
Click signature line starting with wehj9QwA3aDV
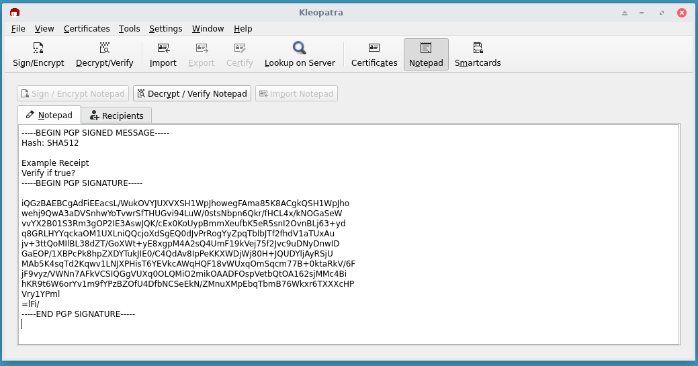181,214
